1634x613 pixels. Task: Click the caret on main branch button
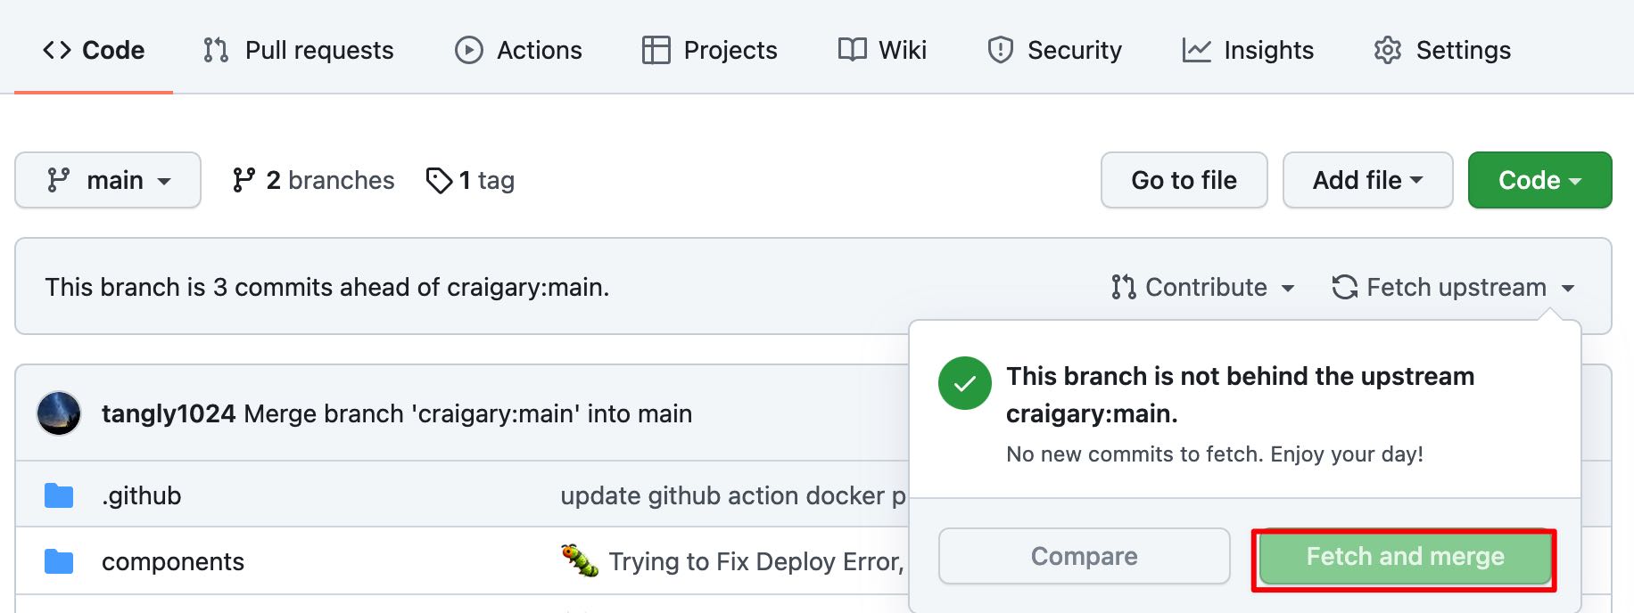point(164,181)
